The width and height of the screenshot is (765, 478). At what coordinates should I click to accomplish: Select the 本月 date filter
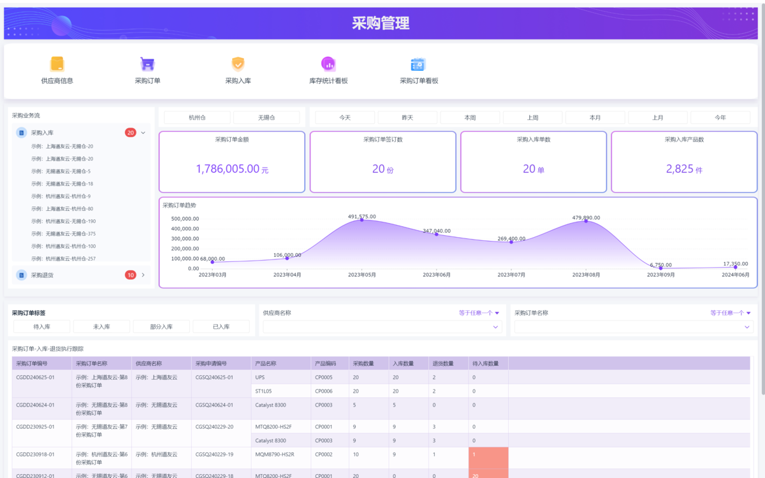click(595, 117)
